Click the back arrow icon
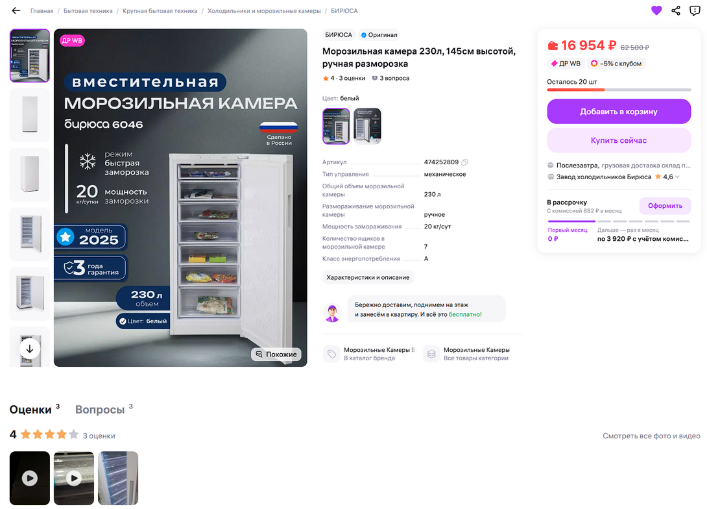 click(x=16, y=10)
